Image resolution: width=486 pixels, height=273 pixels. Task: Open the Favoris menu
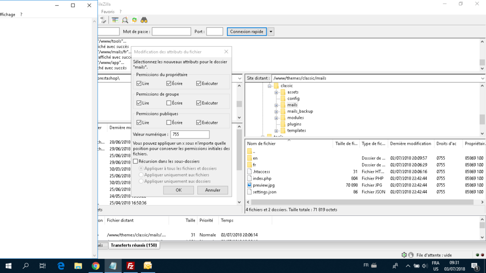coord(108,12)
